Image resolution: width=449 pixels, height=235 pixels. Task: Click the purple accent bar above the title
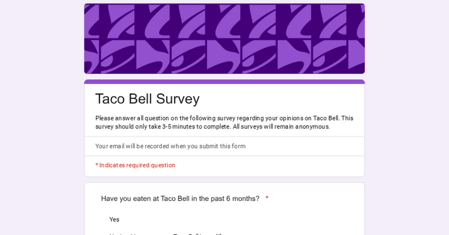pyautogui.click(x=224, y=81)
